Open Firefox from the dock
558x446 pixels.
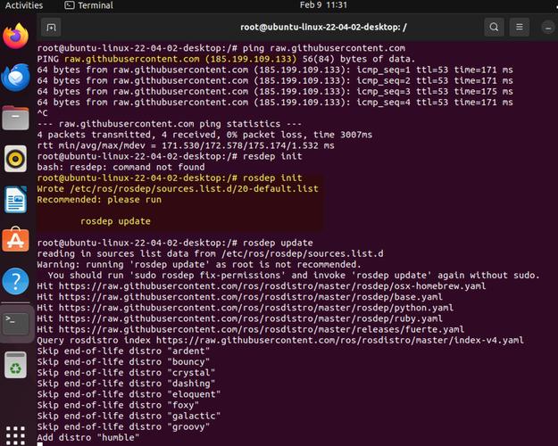click(16, 36)
